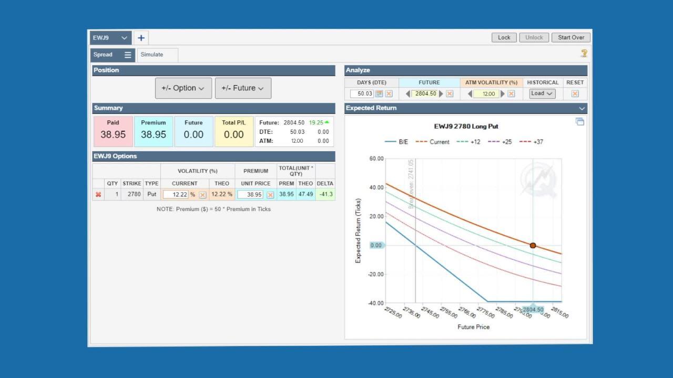Open the Historical Load dropdown

[x=542, y=93]
